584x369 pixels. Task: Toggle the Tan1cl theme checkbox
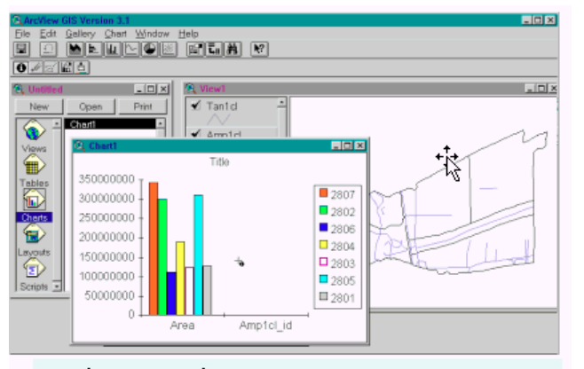click(195, 106)
